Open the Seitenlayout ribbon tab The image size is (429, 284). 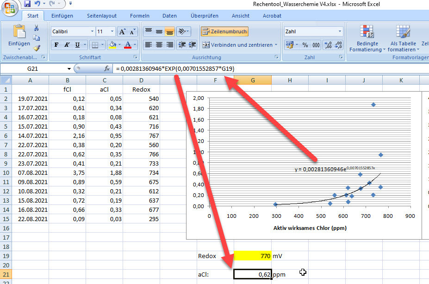[102, 16]
